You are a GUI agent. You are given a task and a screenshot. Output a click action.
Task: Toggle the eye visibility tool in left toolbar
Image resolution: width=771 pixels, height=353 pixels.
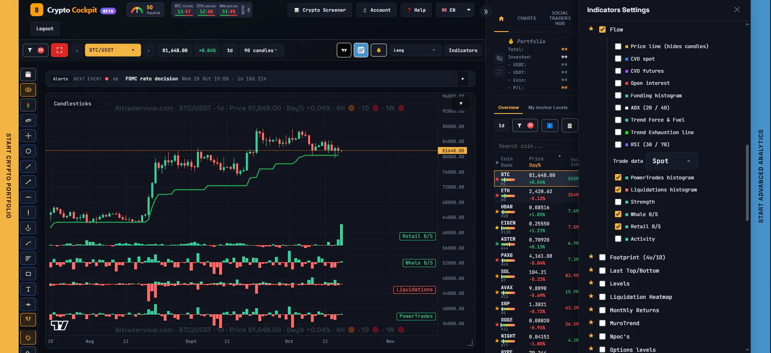(28, 90)
